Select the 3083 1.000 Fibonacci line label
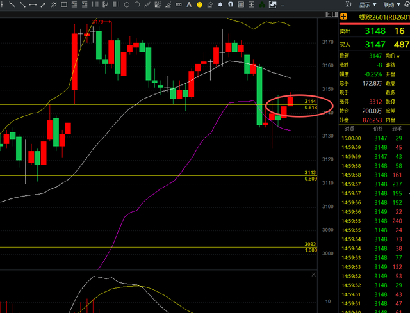 311,247
